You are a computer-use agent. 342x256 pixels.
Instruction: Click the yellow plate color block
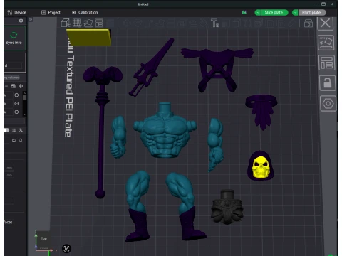[x=89, y=37]
